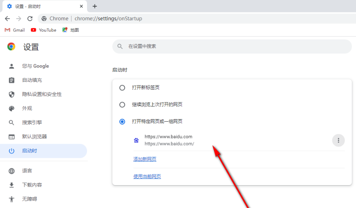Open a new tab with the plus button
The image size is (356, 208).
(x=94, y=6)
